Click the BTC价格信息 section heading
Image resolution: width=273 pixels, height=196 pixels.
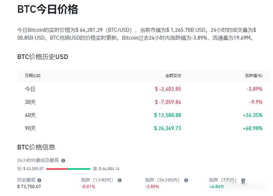point(36,147)
